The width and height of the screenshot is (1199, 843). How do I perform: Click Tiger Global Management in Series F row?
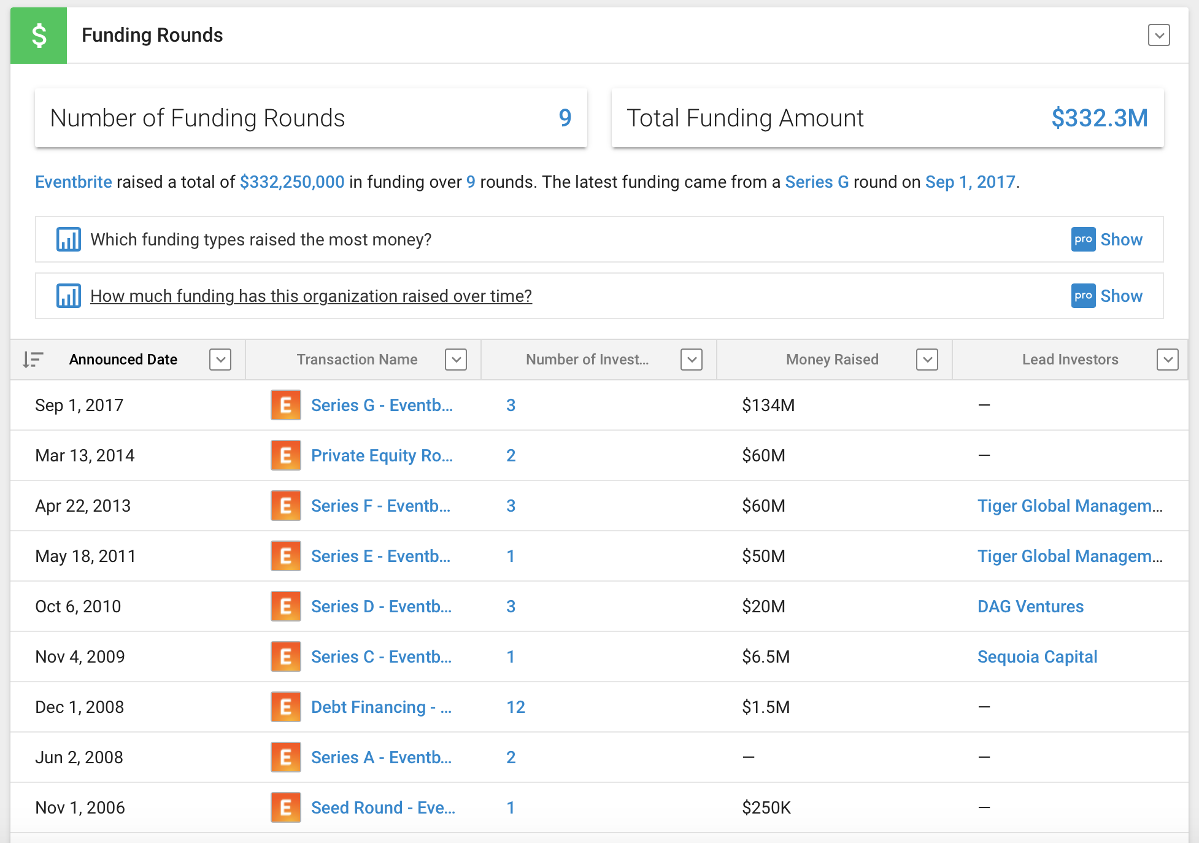1070,506
